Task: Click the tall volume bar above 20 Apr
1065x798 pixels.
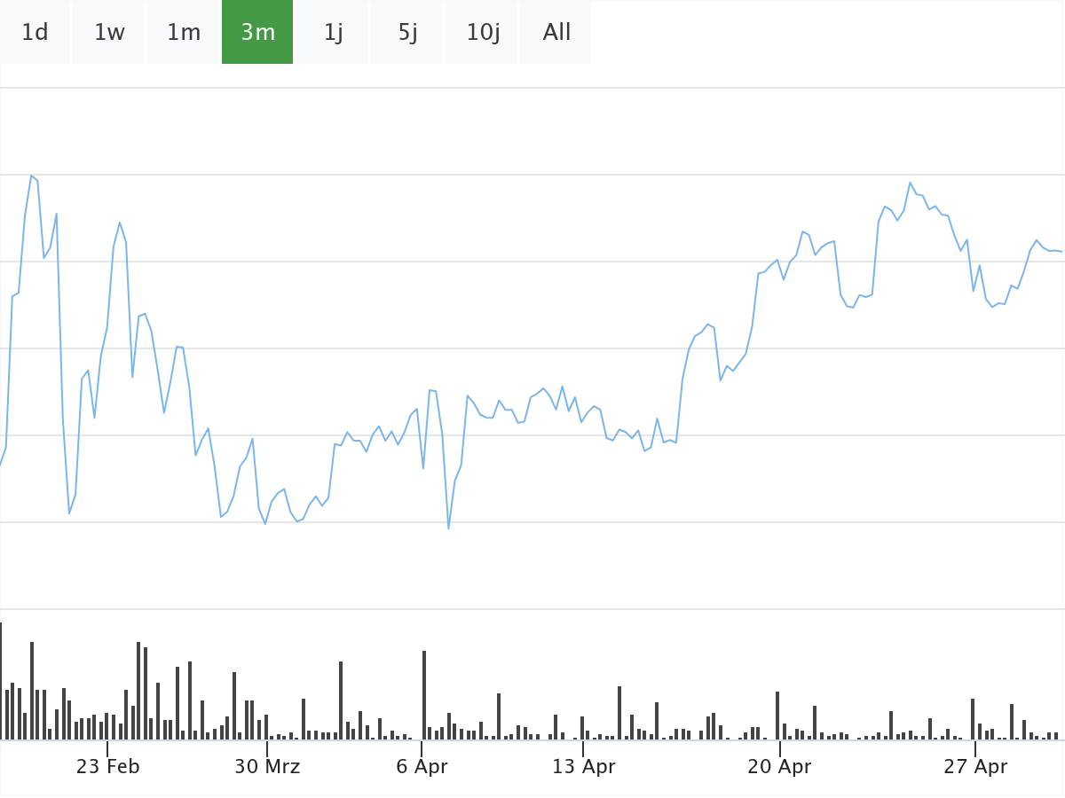Action: 777,715
